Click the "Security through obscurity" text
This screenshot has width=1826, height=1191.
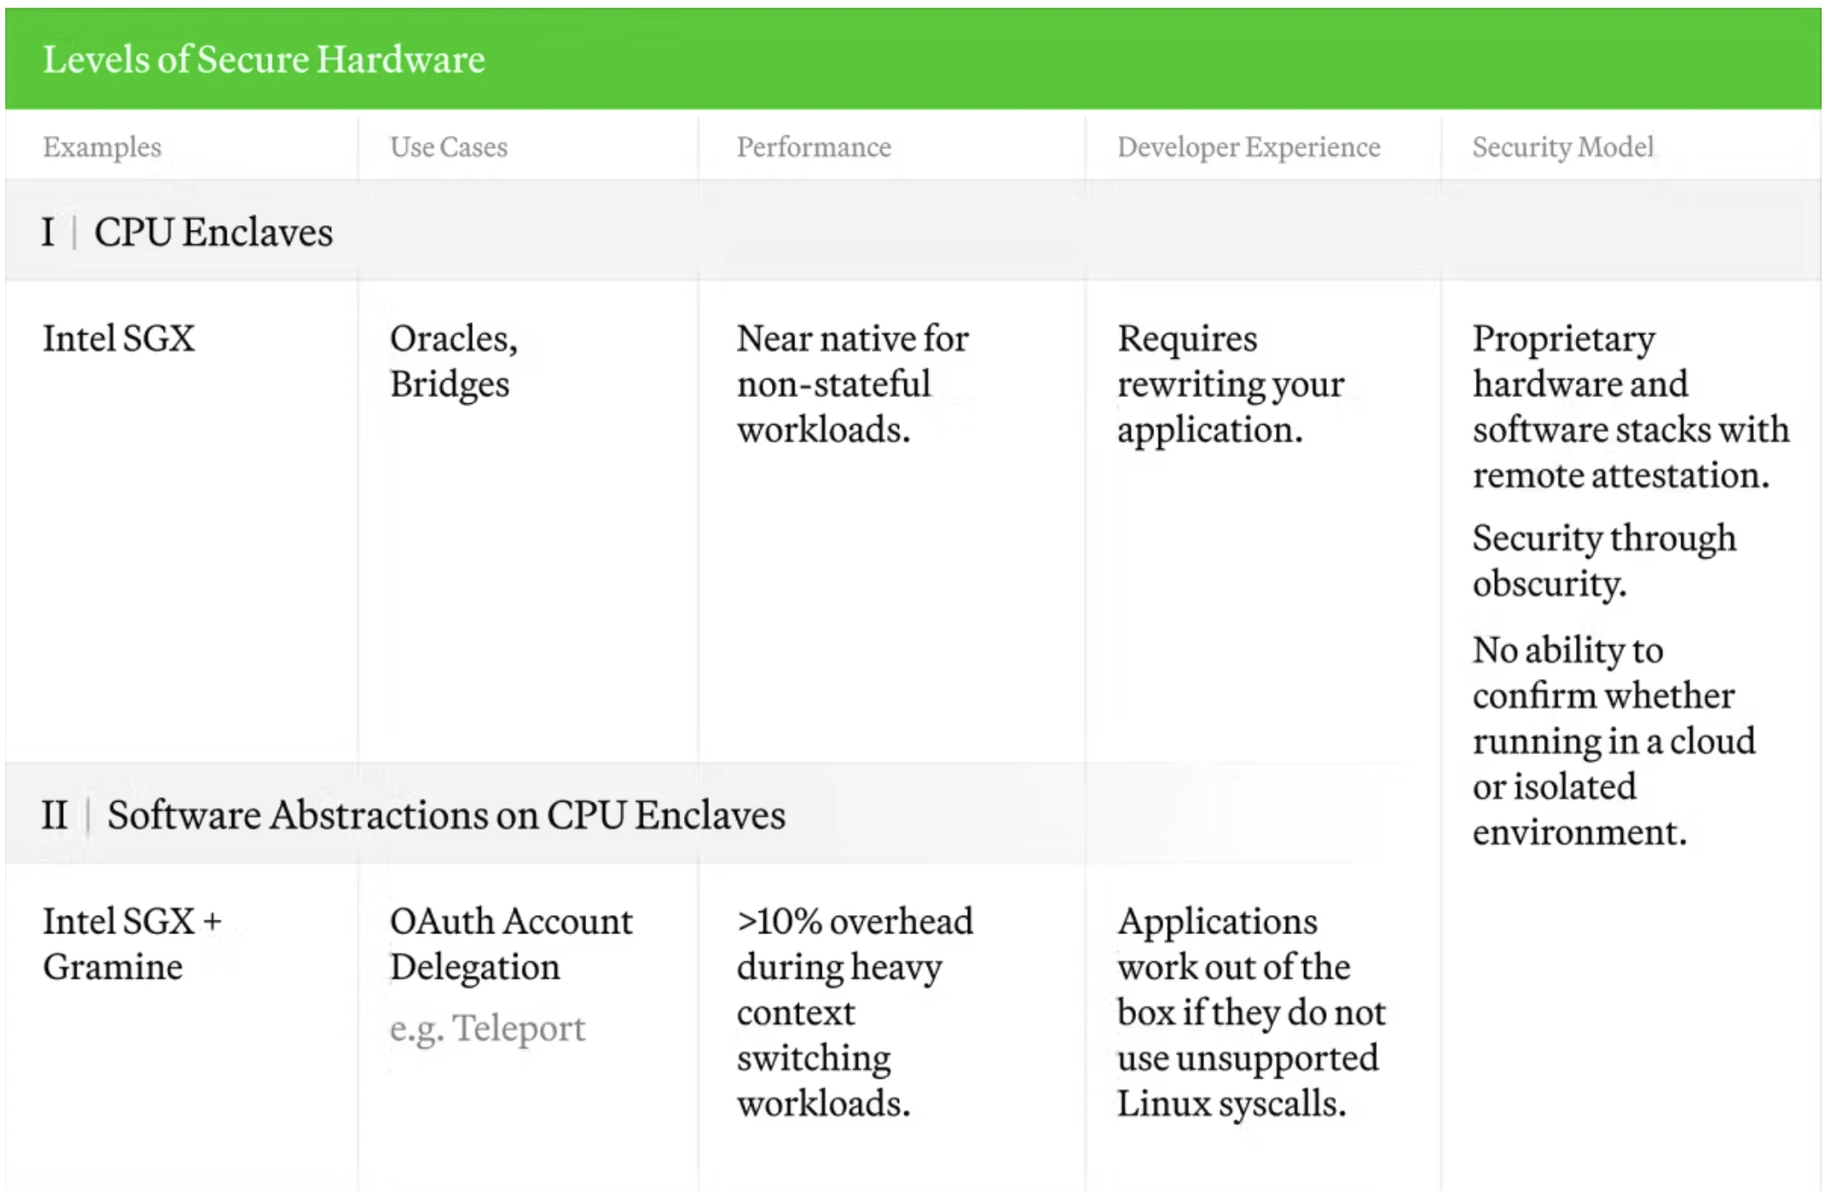coord(1603,561)
